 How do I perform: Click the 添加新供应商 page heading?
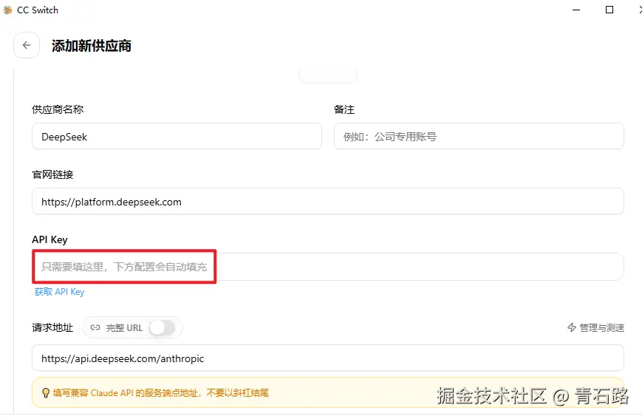(92, 46)
